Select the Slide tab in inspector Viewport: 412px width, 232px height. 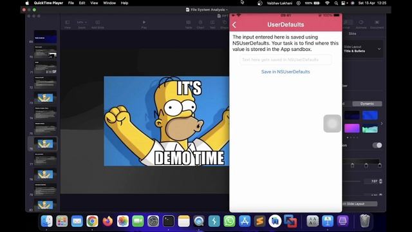click(352, 34)
